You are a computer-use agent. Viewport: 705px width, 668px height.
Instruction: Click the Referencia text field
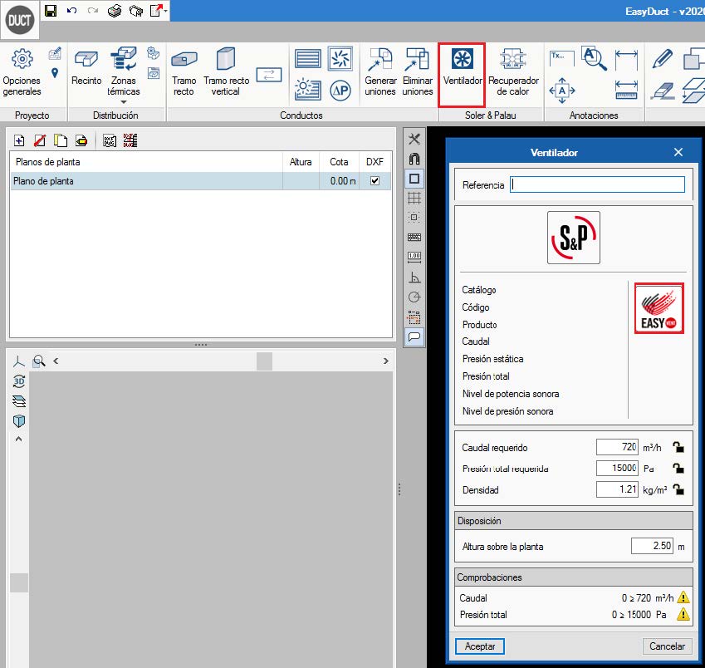point(598,184)
